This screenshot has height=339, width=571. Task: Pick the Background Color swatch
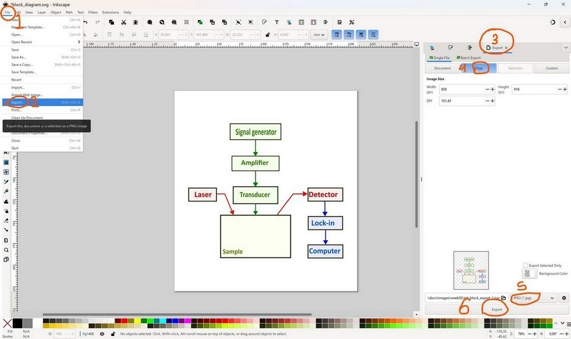tap(530, 274)
